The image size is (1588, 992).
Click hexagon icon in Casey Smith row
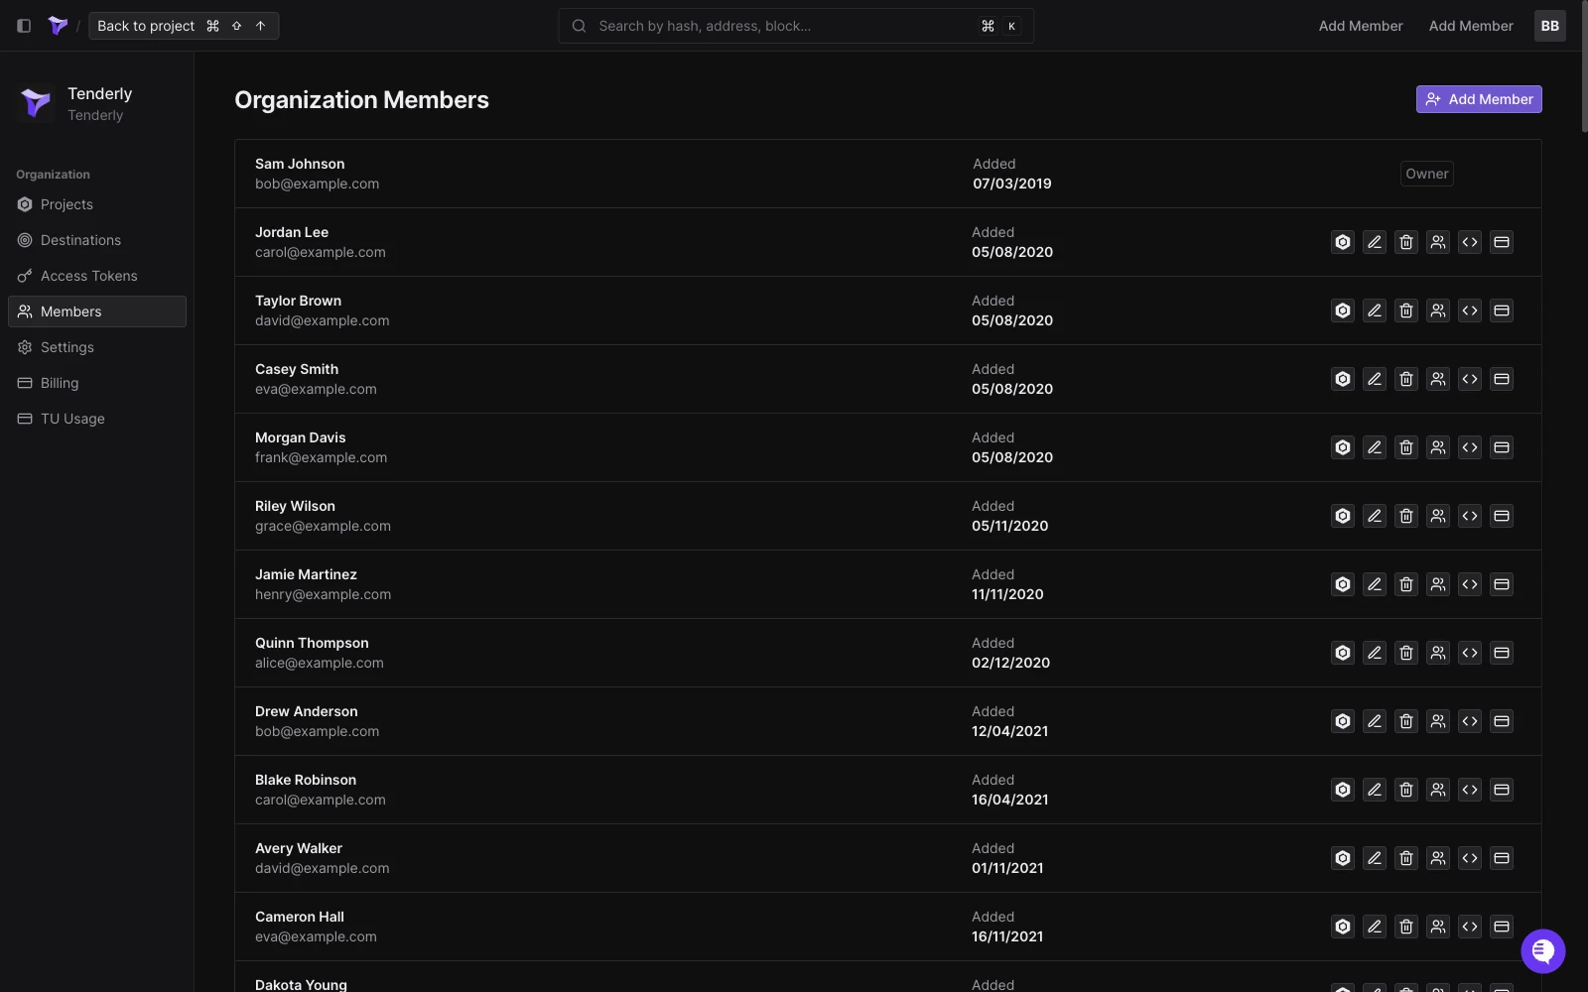tap(1343, 379)
